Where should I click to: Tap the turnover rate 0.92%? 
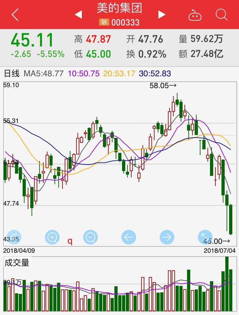(x=152, y=54)
